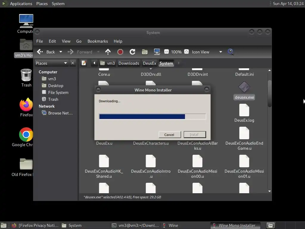Launch Firefox from the desktop
This screenshot has width=305, height=229.
pos(26,104)
